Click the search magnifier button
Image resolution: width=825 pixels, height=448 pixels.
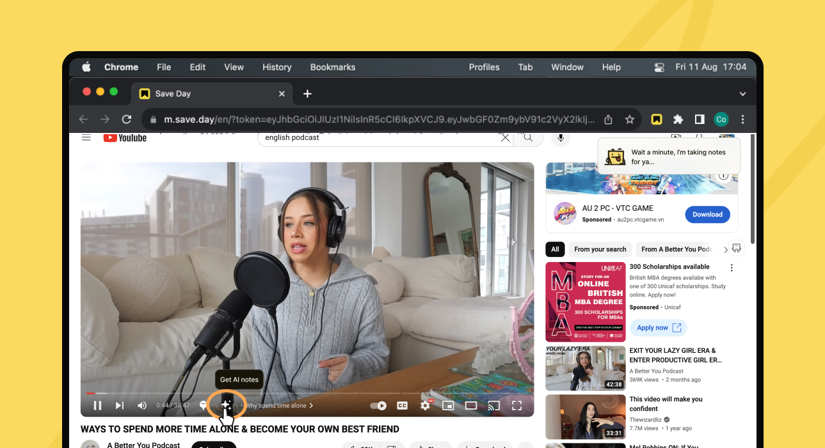pyautogui.click(x=528, y=137)
